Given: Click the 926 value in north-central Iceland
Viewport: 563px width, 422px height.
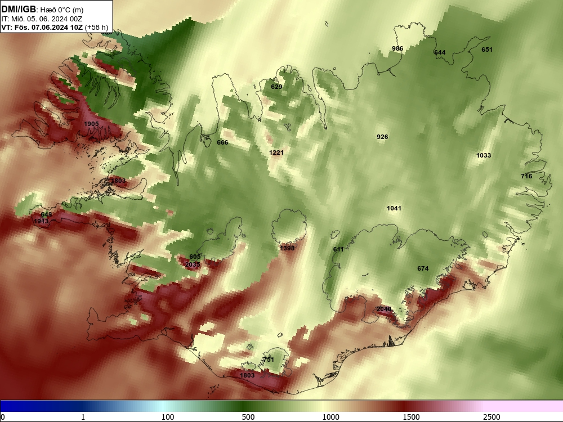Looking at the screenshot, I should click(382, 137).
